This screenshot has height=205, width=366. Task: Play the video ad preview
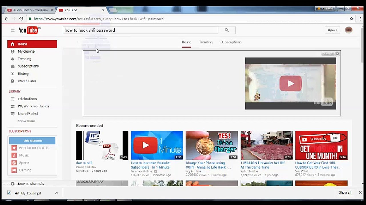click(291, 83)
